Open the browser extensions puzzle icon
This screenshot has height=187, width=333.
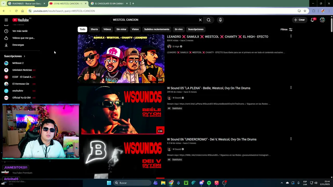point(313,11)
